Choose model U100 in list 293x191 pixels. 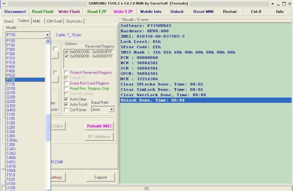[x=25, y=184]
